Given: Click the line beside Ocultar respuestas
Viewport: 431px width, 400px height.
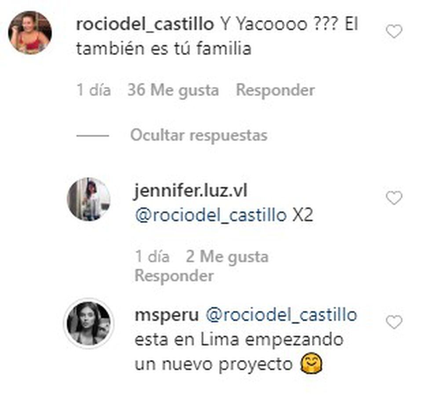Looking at the screenshot, I should click(x=93, y=136).
